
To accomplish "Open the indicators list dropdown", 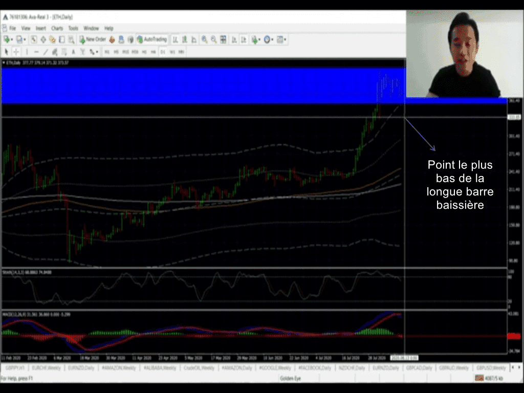I will (255, 39).
